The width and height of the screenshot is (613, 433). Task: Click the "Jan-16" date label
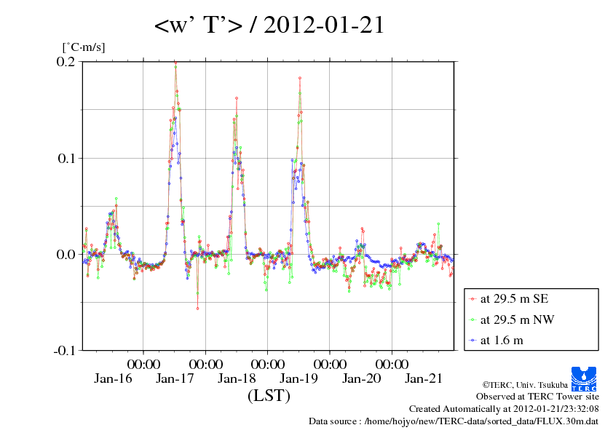113,378
